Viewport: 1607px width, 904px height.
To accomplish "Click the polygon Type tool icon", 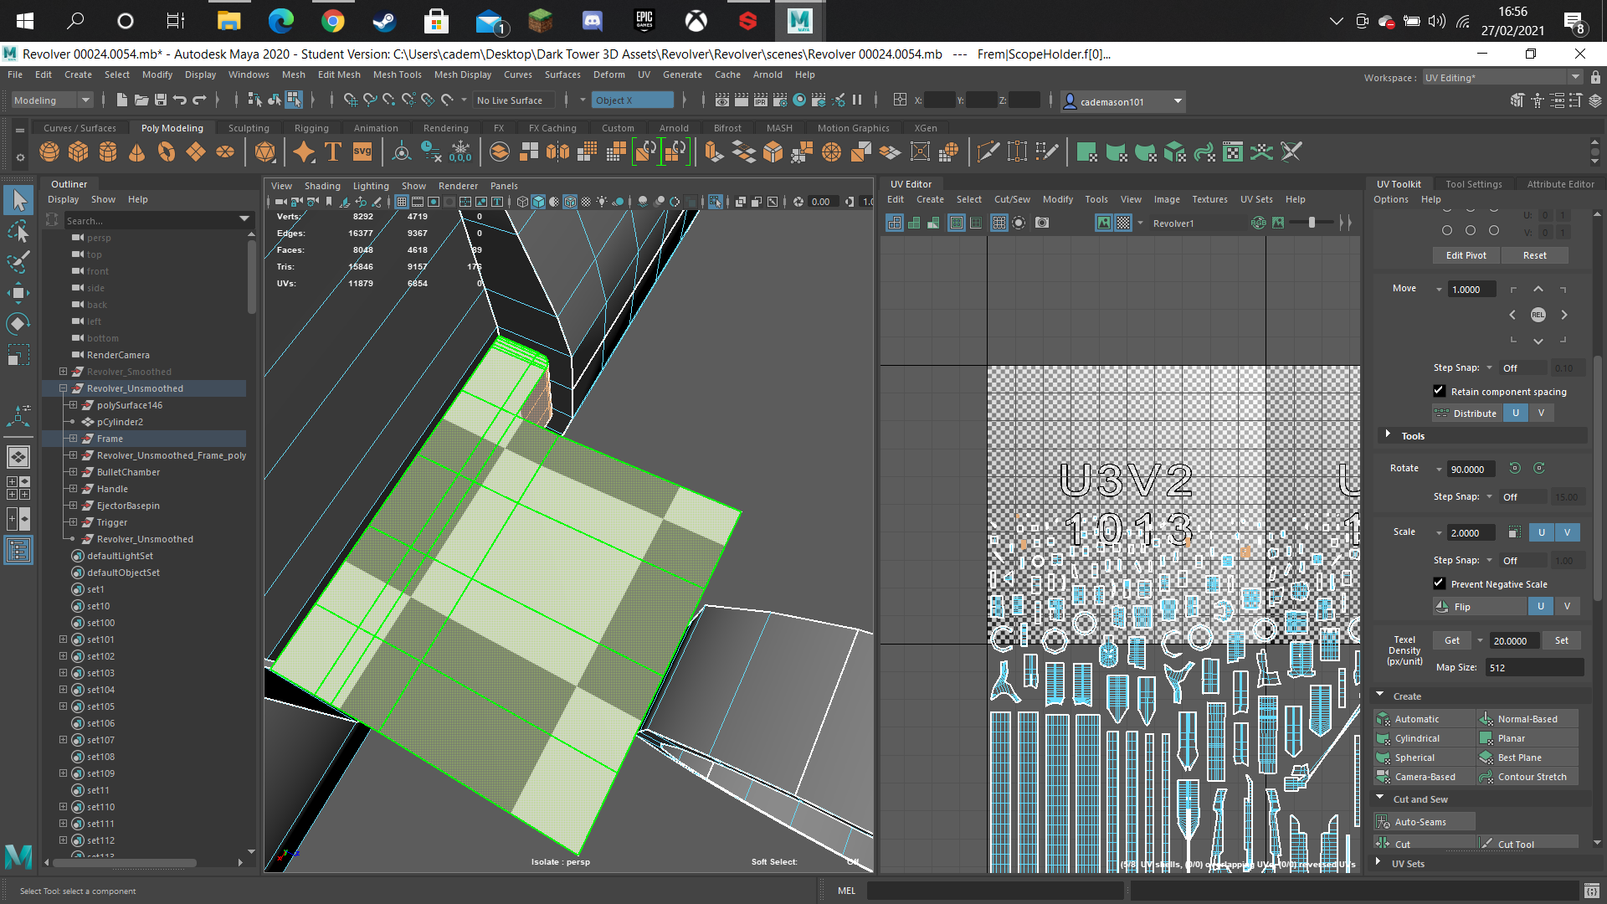I will 332,152.
